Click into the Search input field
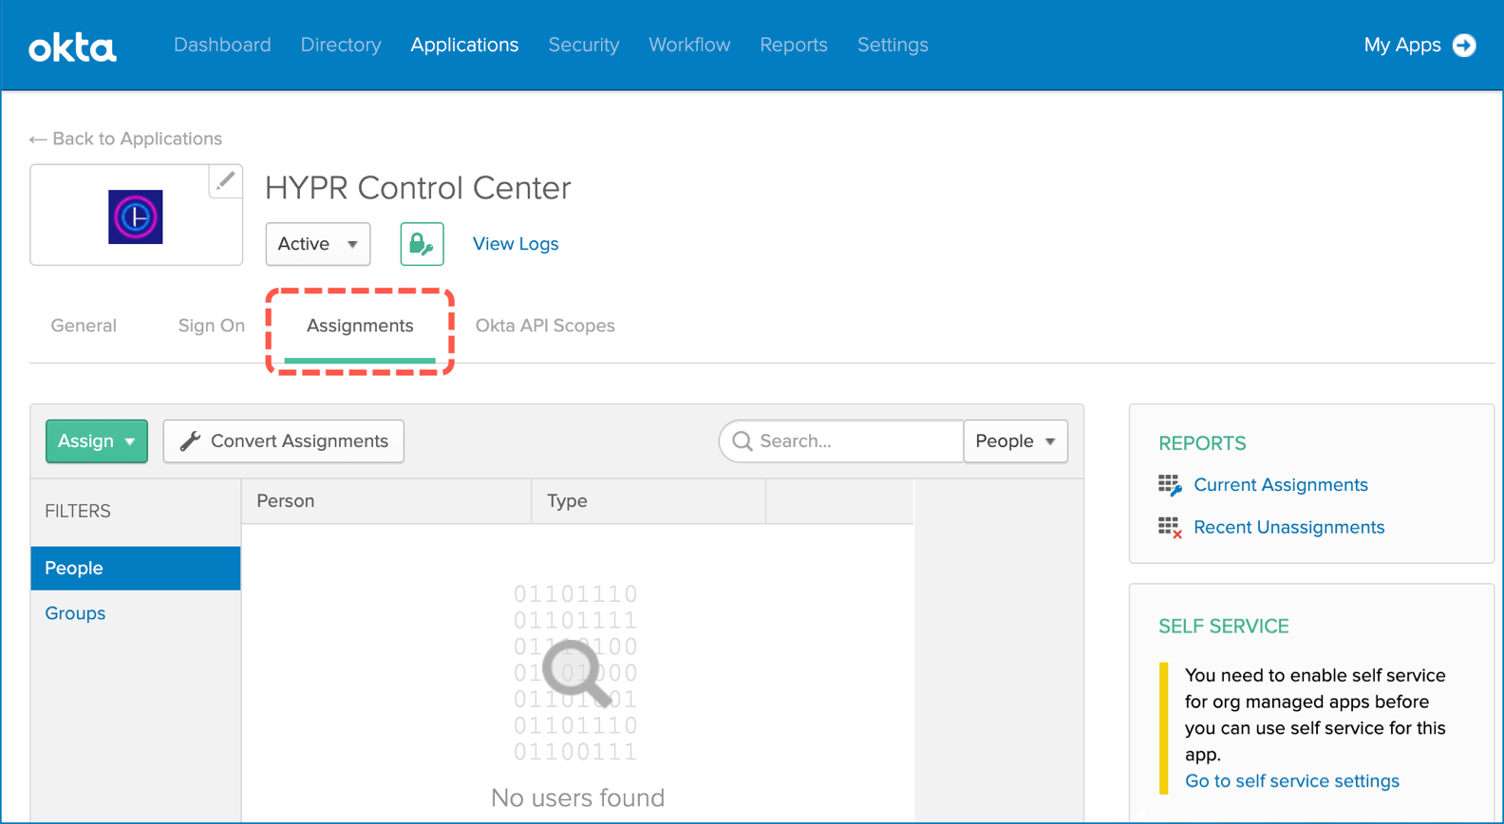Image resolution: width=1504 pixels, height=824 pixels. [x=842, y=441]
